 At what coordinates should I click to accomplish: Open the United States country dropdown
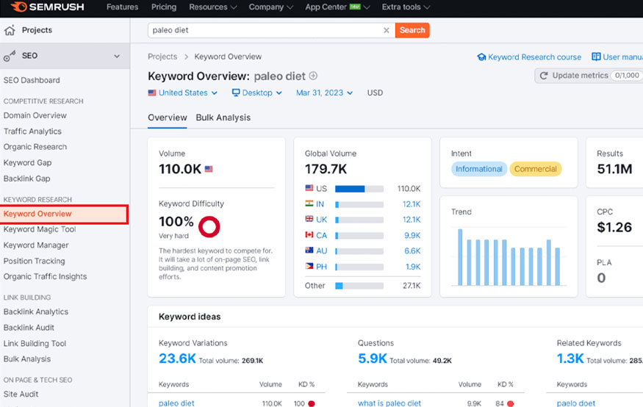[182, 93]
